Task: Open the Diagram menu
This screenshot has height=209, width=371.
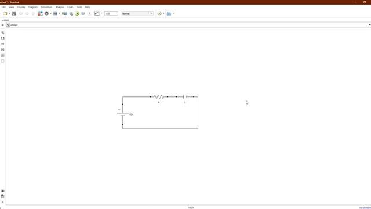Action: pos(33,7)
